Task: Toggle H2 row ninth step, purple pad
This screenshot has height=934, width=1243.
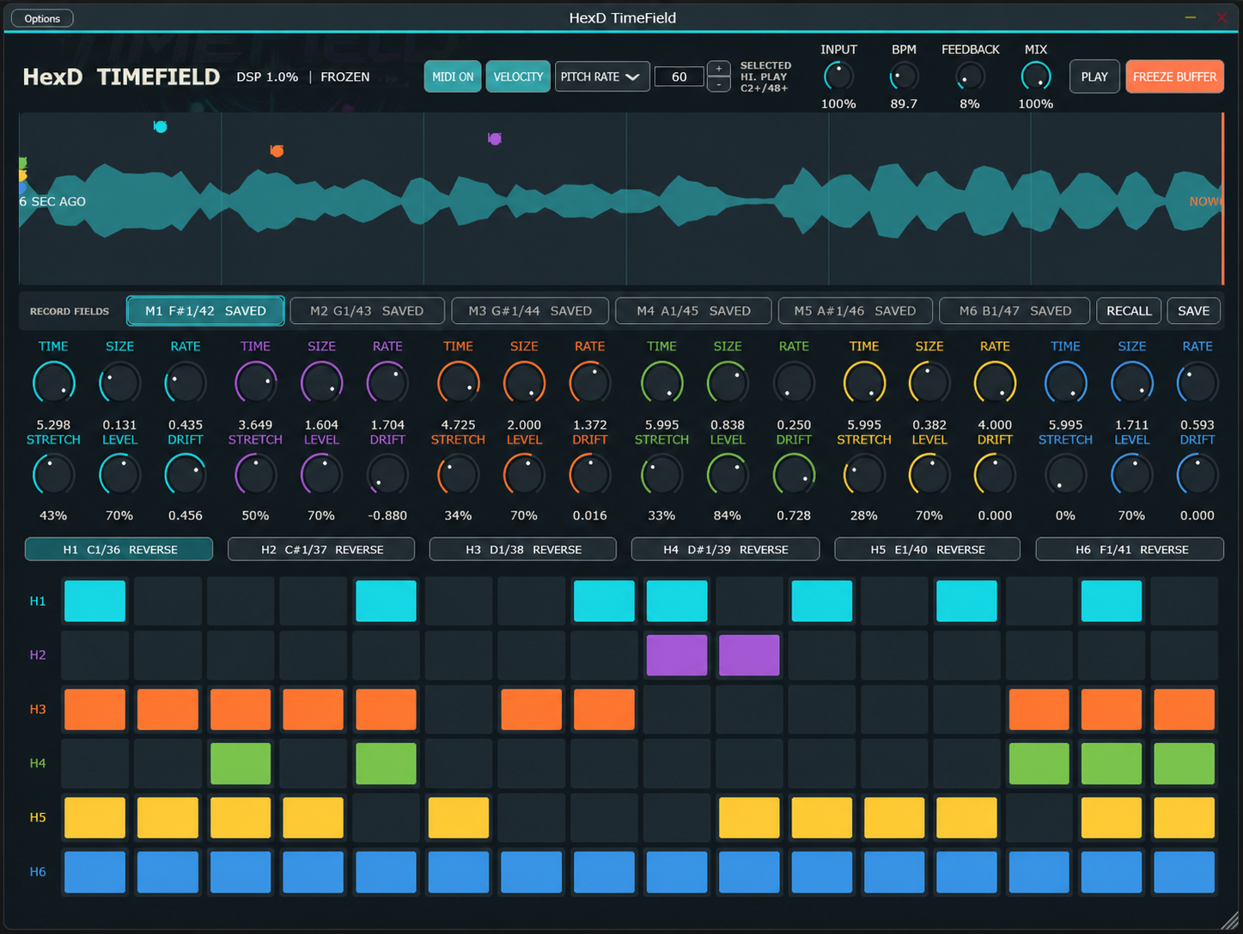Action: click(x=677, y=655)
